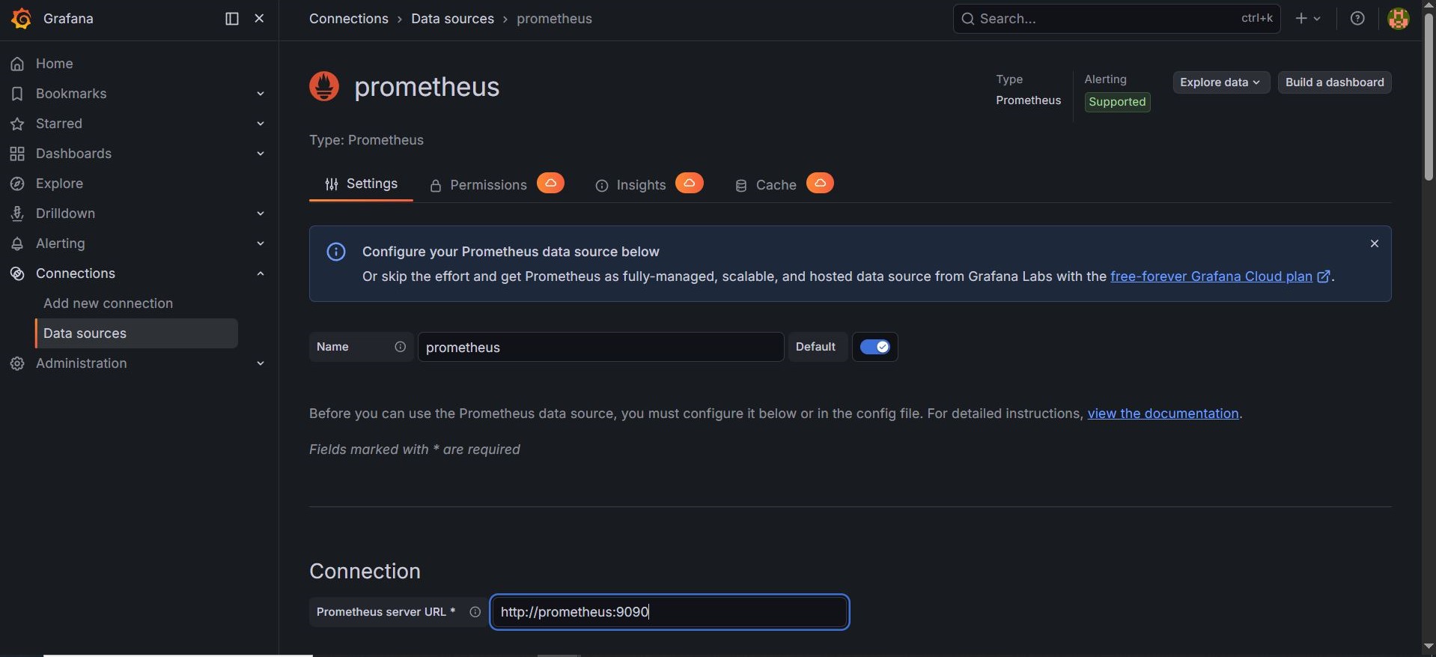Click the Connection section heading

tap(365, 571)
